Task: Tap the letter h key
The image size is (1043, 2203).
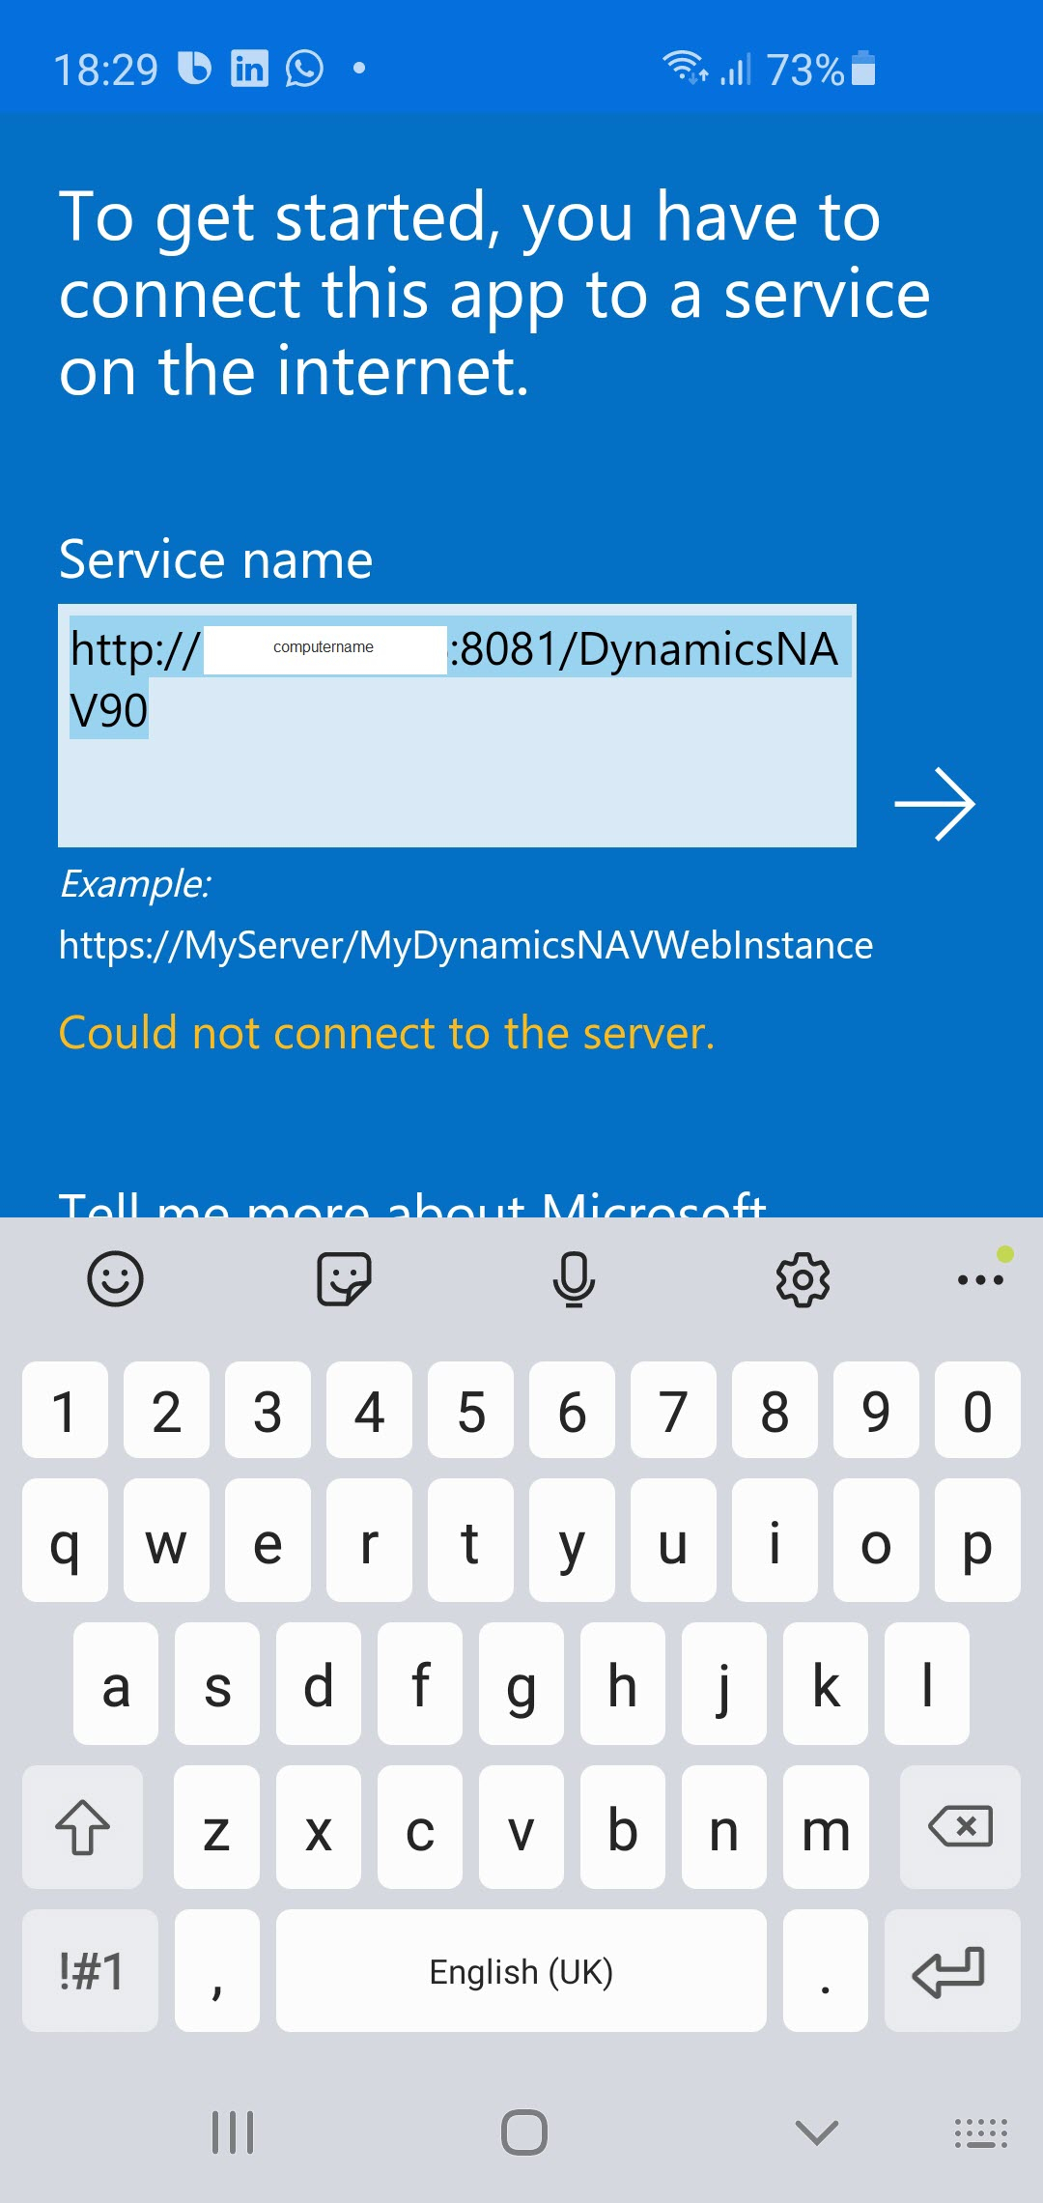Action: [623, 1683]
